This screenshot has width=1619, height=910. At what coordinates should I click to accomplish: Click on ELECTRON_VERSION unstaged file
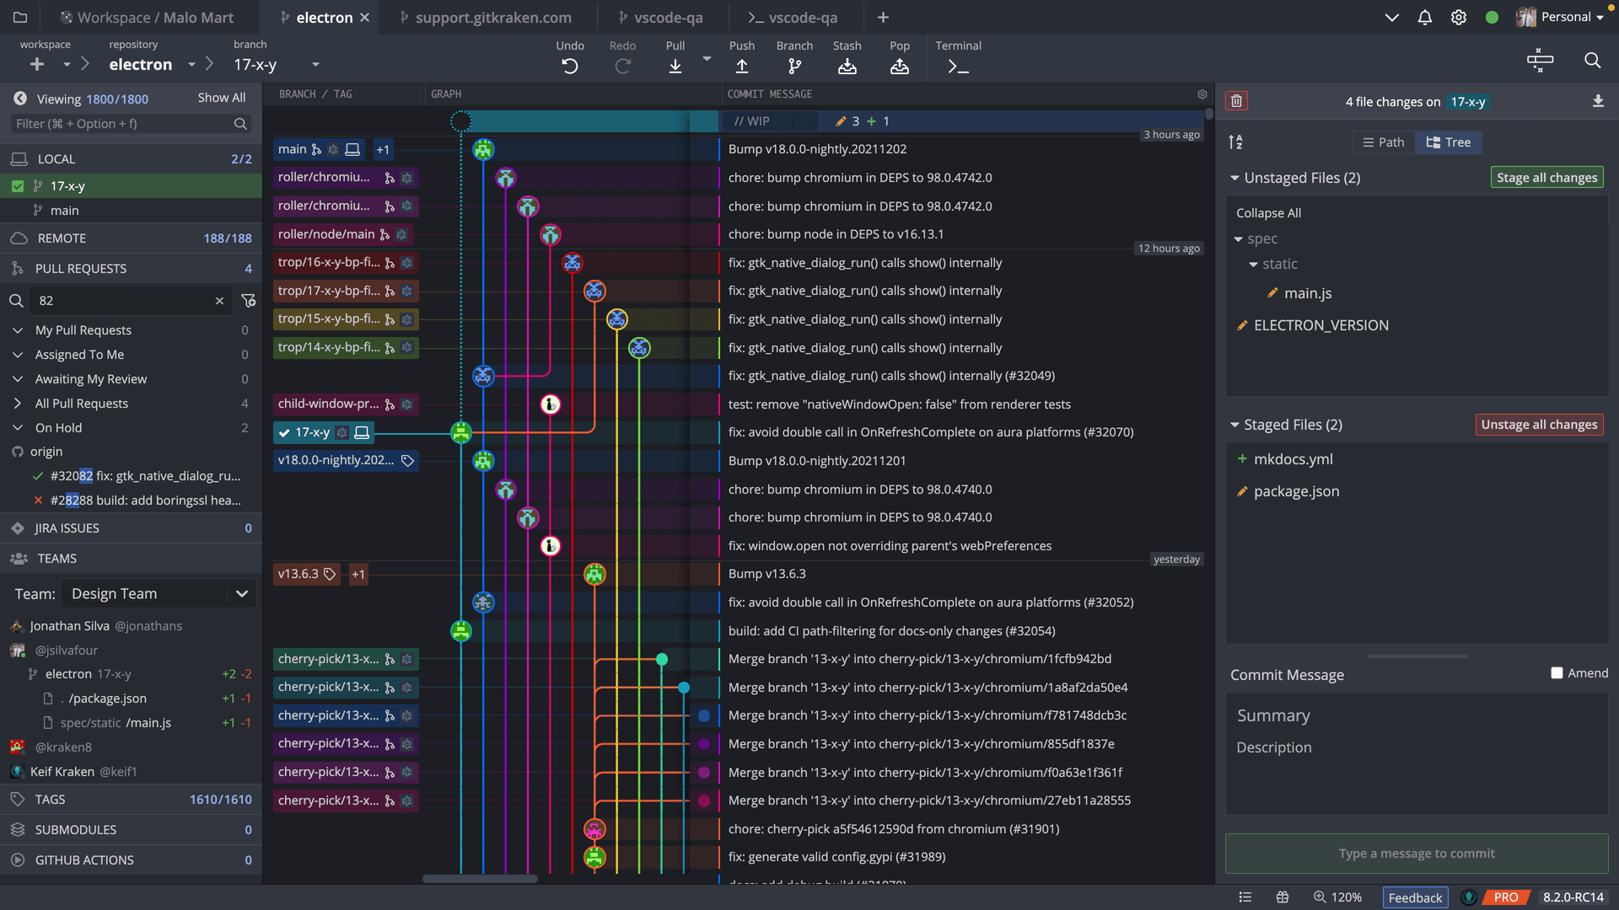[1322, 324]
